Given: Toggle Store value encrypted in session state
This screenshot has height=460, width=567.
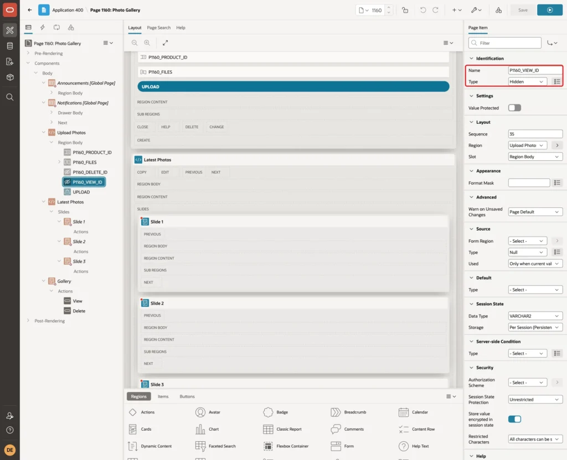Looking at the screenshot, I should [514, 419].
